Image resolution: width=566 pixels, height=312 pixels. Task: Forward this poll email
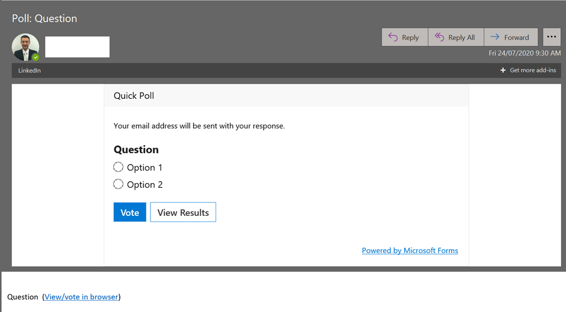(510, 38)
